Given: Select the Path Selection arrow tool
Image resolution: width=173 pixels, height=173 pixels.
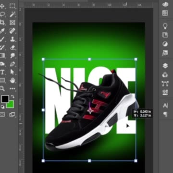Looking at the screenshot, I should [x=12, y=72].
